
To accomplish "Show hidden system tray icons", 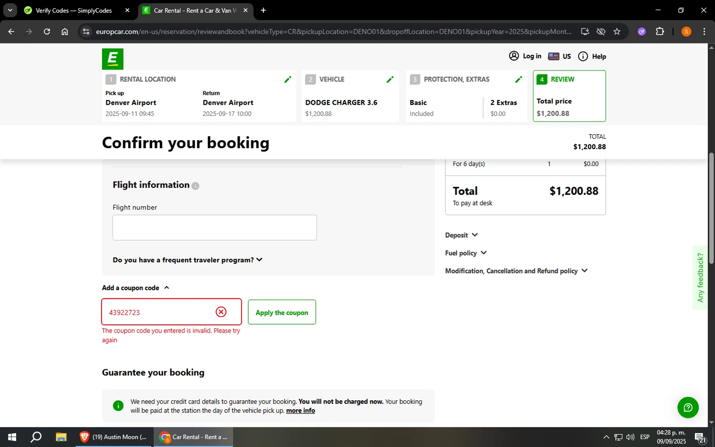I will point(606,437).
